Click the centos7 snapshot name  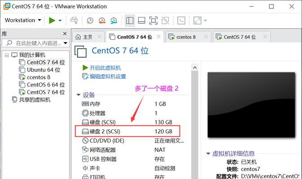[x=250, y=169]
